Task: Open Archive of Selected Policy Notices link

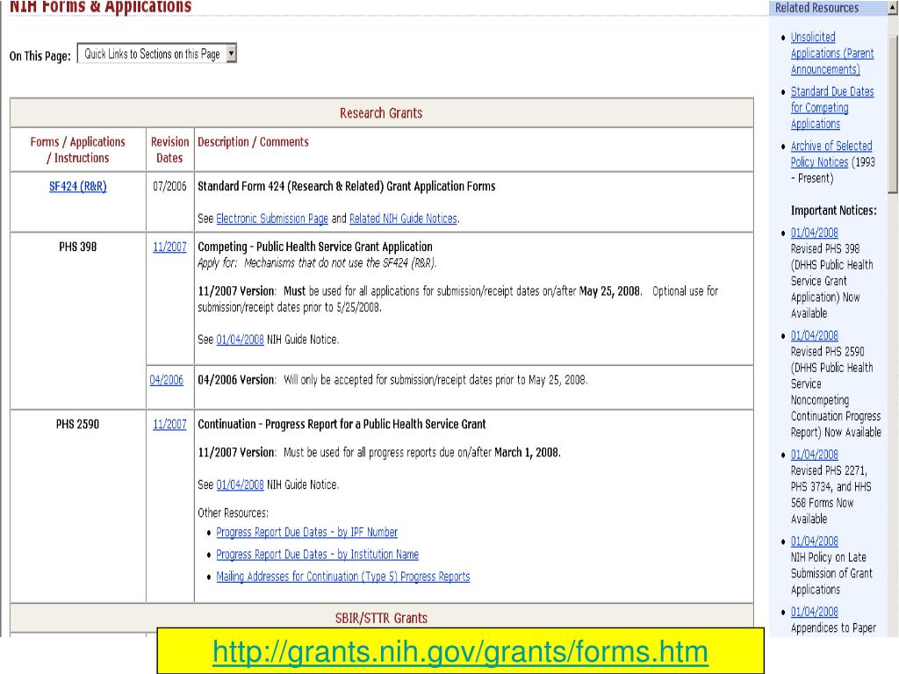Action: click(x=831, y=154)
